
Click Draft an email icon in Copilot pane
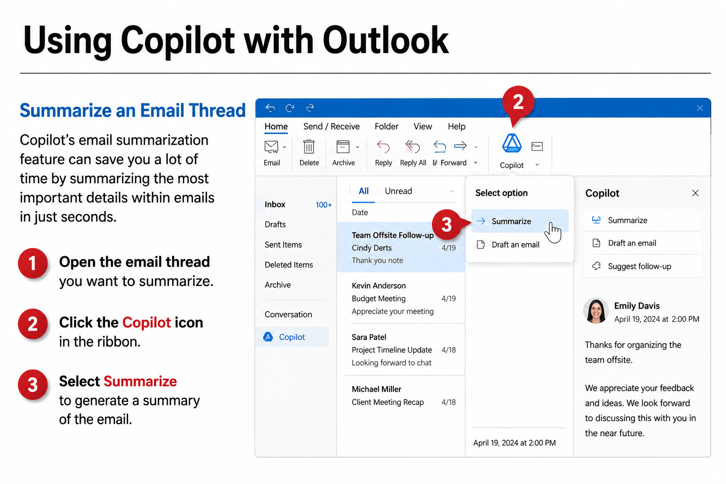596,243
